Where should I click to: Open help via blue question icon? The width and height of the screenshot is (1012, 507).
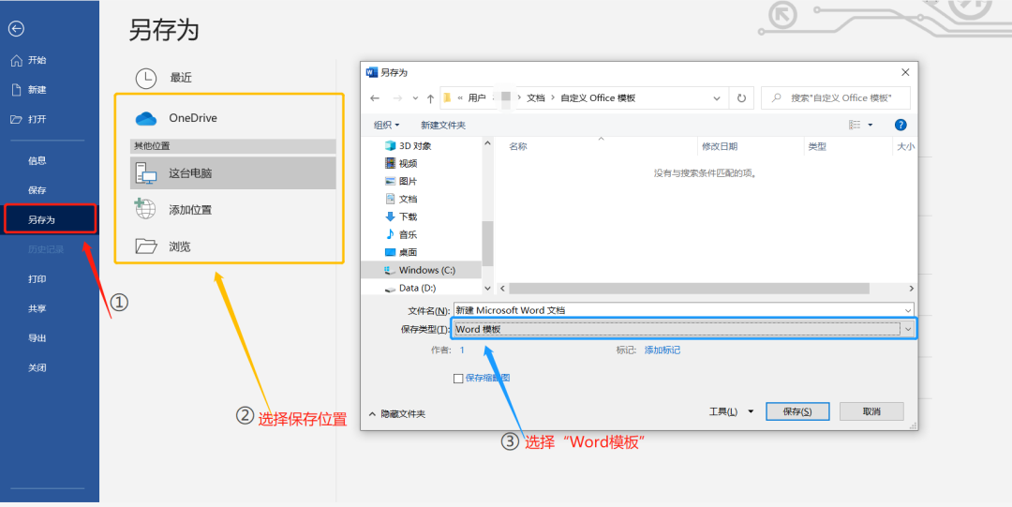(x=901, y=125)
